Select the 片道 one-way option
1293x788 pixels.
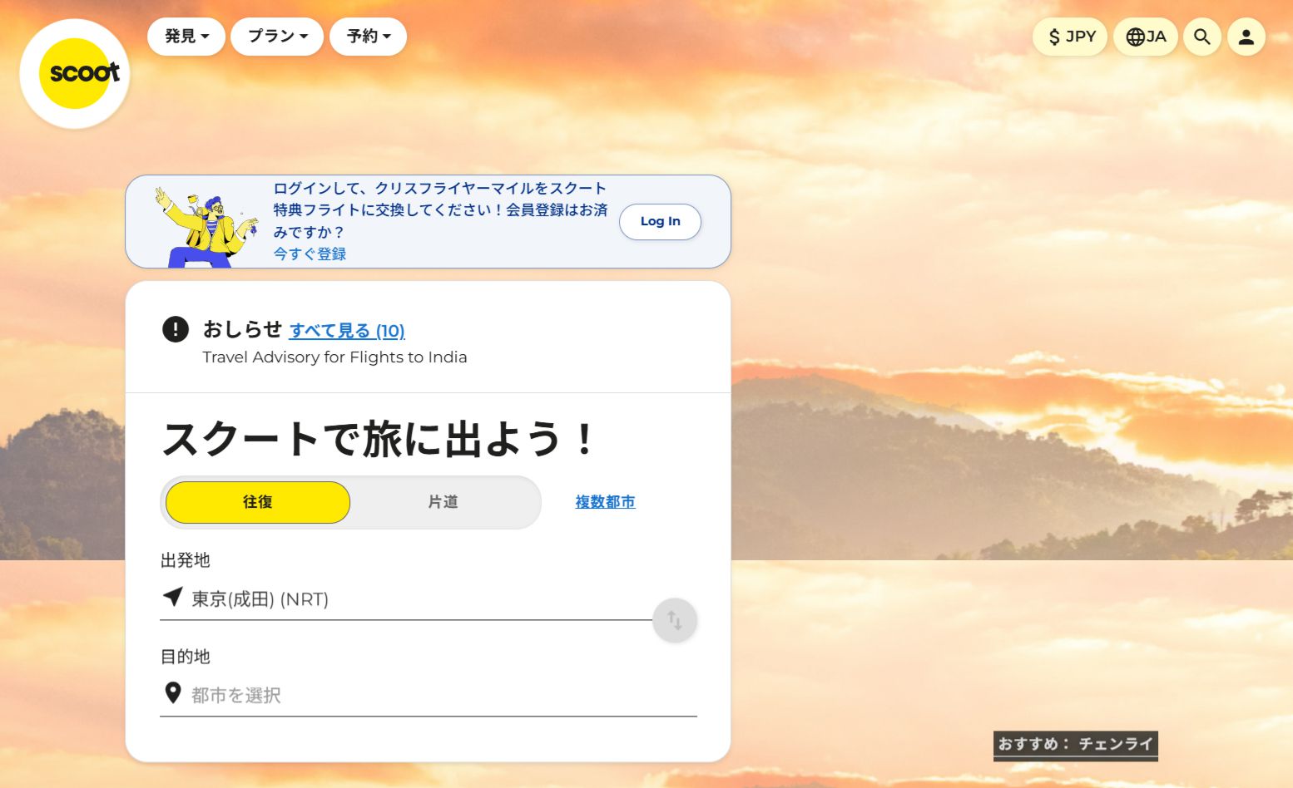click(443, 502)
